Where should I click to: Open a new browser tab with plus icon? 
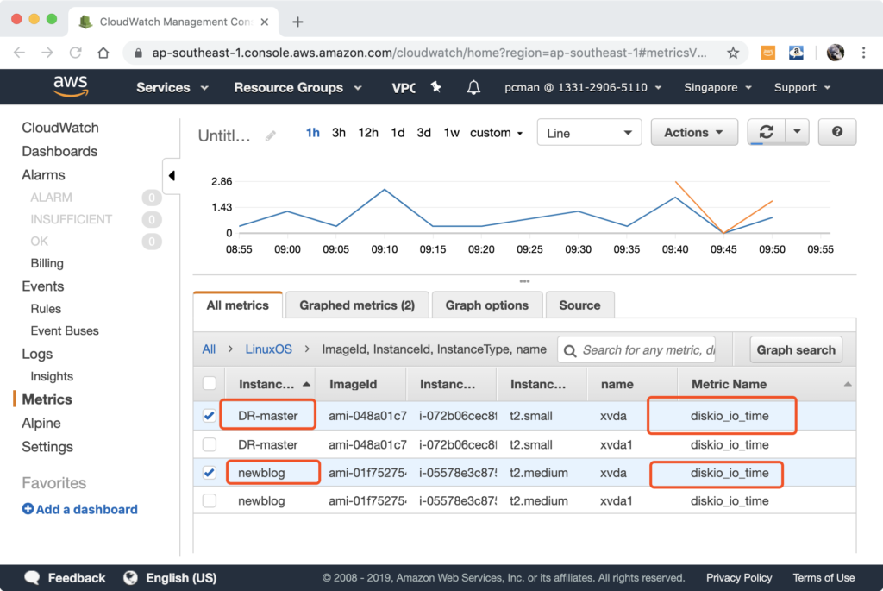pos(297,22)
